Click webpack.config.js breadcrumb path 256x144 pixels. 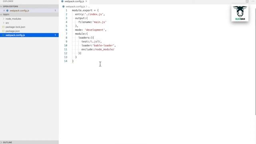tap(75, 6)
